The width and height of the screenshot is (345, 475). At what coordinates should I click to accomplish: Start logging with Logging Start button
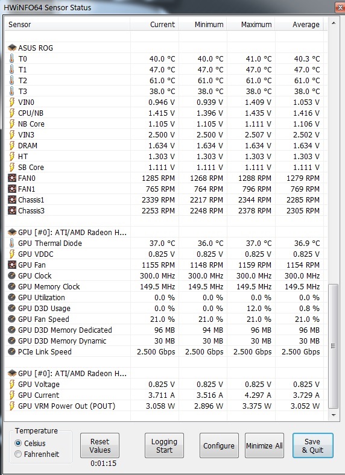tap(164, 445)
